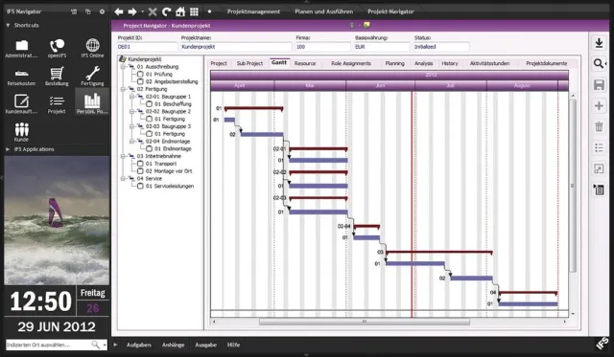The image size is (614, 357).
Task: Collapse the 02-04 Endmontage node
Action: click(x=132, y=142)
